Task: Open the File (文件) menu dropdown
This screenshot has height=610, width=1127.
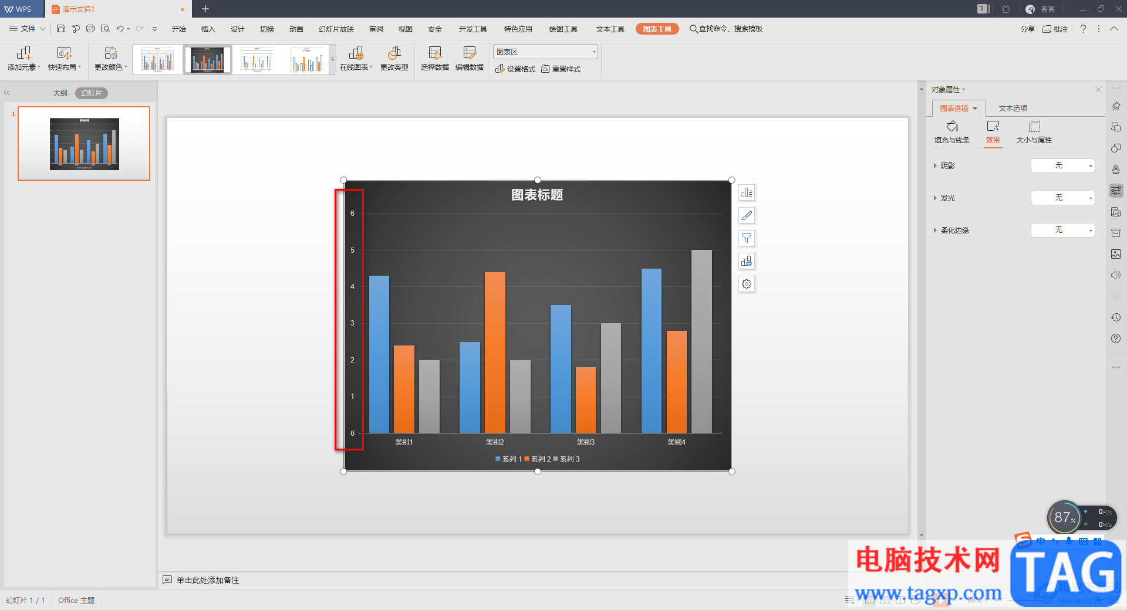Action: [x=28, y=29]
